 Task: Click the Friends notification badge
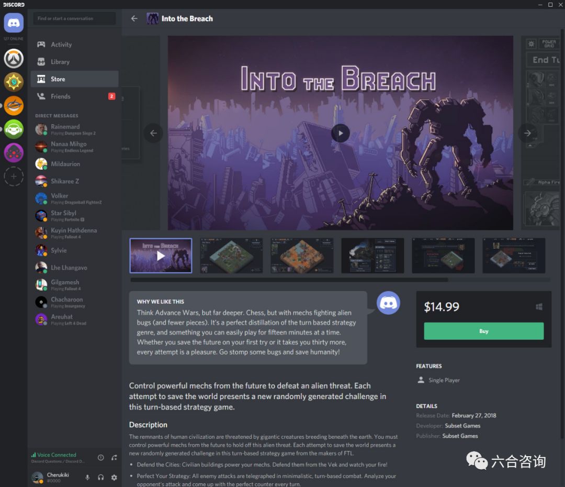[x=112, y=96]
